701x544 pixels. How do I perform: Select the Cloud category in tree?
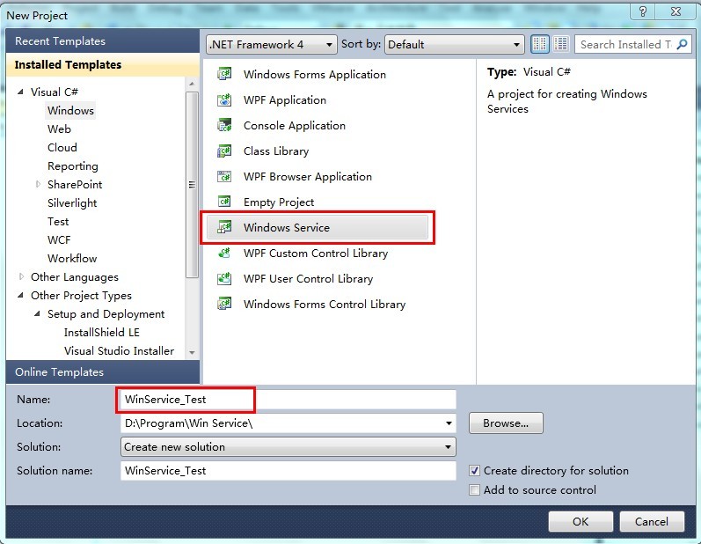(x=62, y=147)
